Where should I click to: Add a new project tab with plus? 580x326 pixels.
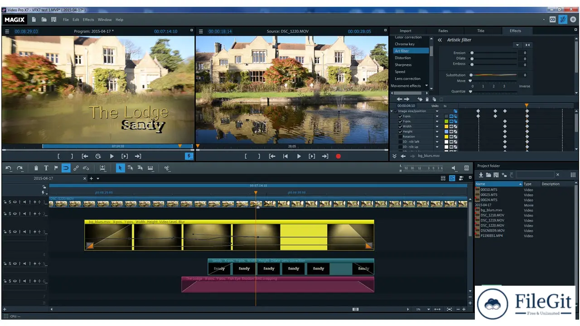[x=91, y=178]
